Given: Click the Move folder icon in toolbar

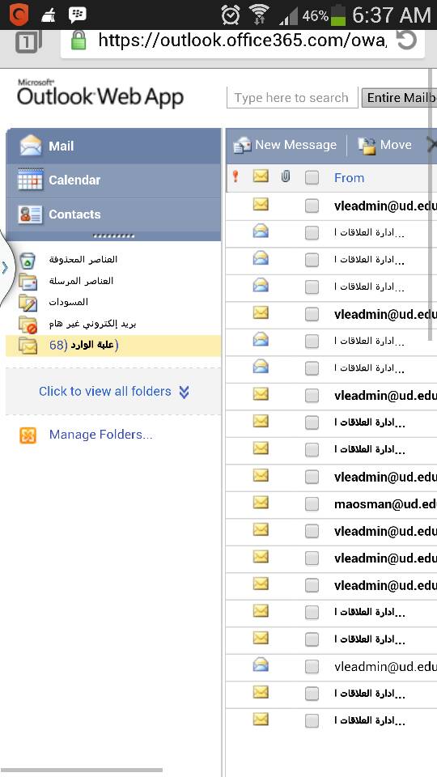Looking at the screenshot, I should pos(367,146).
